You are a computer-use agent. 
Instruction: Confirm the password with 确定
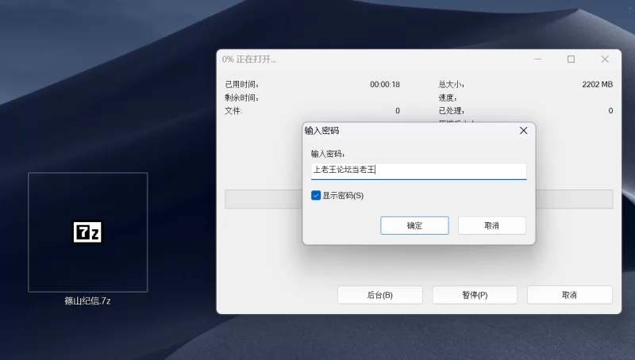[x=414, y=225]
